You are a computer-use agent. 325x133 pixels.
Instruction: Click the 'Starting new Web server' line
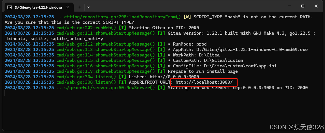point(237,88)
